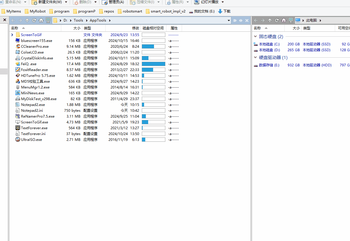Open the dropdown arrow beside 重命名(N)
The width and height of the screenshot is (350, 241).
point(25,2)
